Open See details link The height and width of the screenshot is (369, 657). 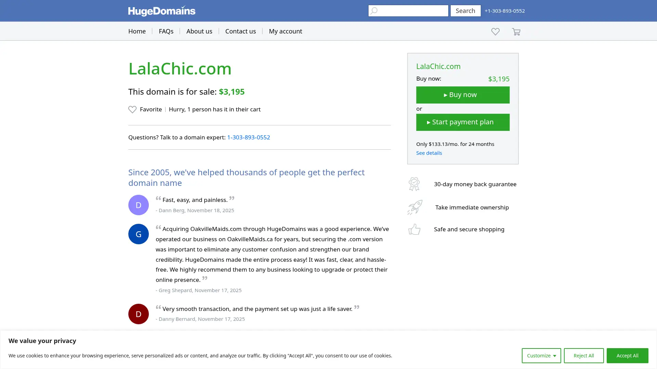[x=429, y=153]
